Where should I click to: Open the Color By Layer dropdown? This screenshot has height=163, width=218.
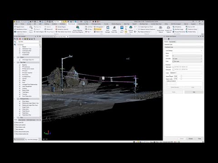click(187, 62)
